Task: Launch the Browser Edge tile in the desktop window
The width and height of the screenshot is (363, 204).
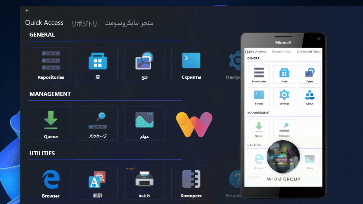Action: point(51,183)
